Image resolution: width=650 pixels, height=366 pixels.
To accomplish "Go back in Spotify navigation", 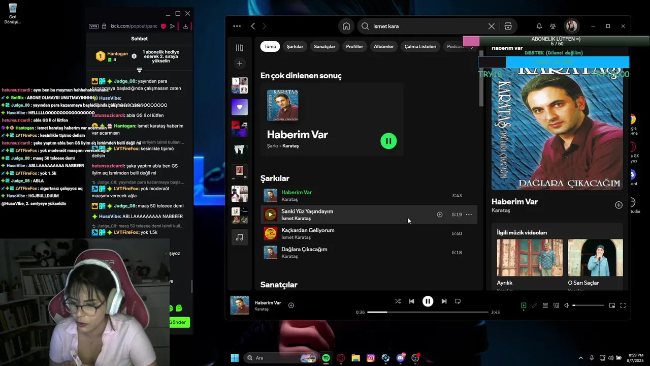I will (253, 26).
